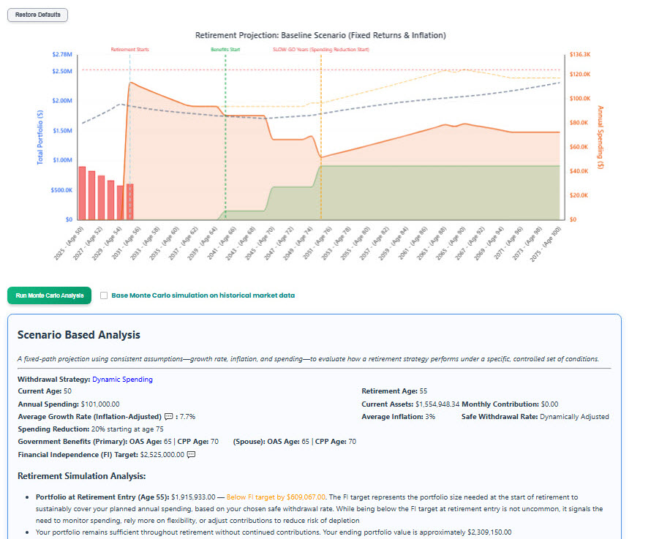Enable Monte Carlo simulation on historical market data

pos(103,295)
